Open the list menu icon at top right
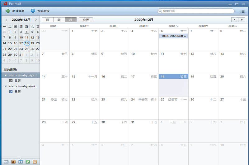 [242, 11]
